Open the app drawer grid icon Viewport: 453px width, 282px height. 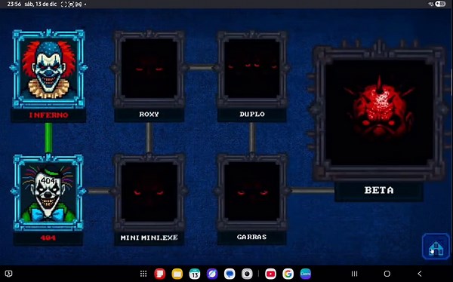tap(143, 274)
